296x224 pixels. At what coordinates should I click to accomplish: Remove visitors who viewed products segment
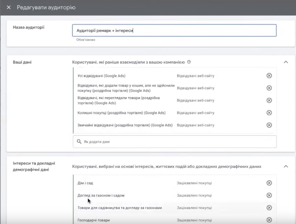click(x=269, y=100)
